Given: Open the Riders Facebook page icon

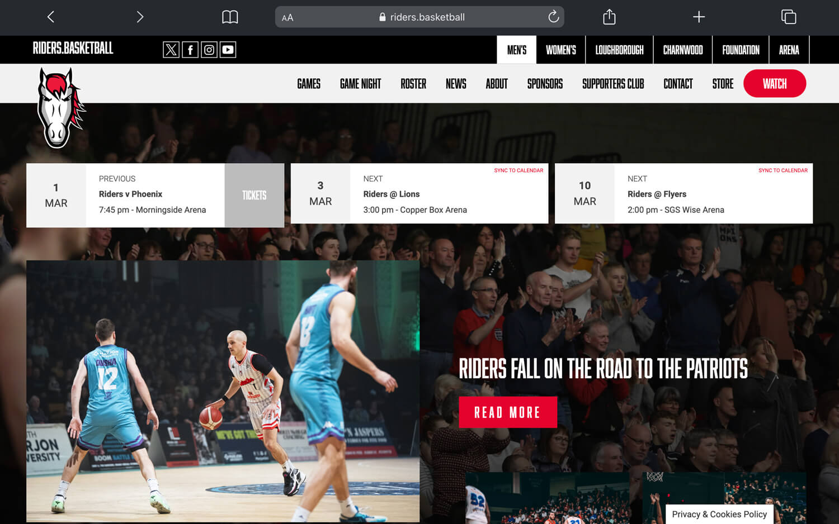Looking at the screenshot, I should click(190, 50).
